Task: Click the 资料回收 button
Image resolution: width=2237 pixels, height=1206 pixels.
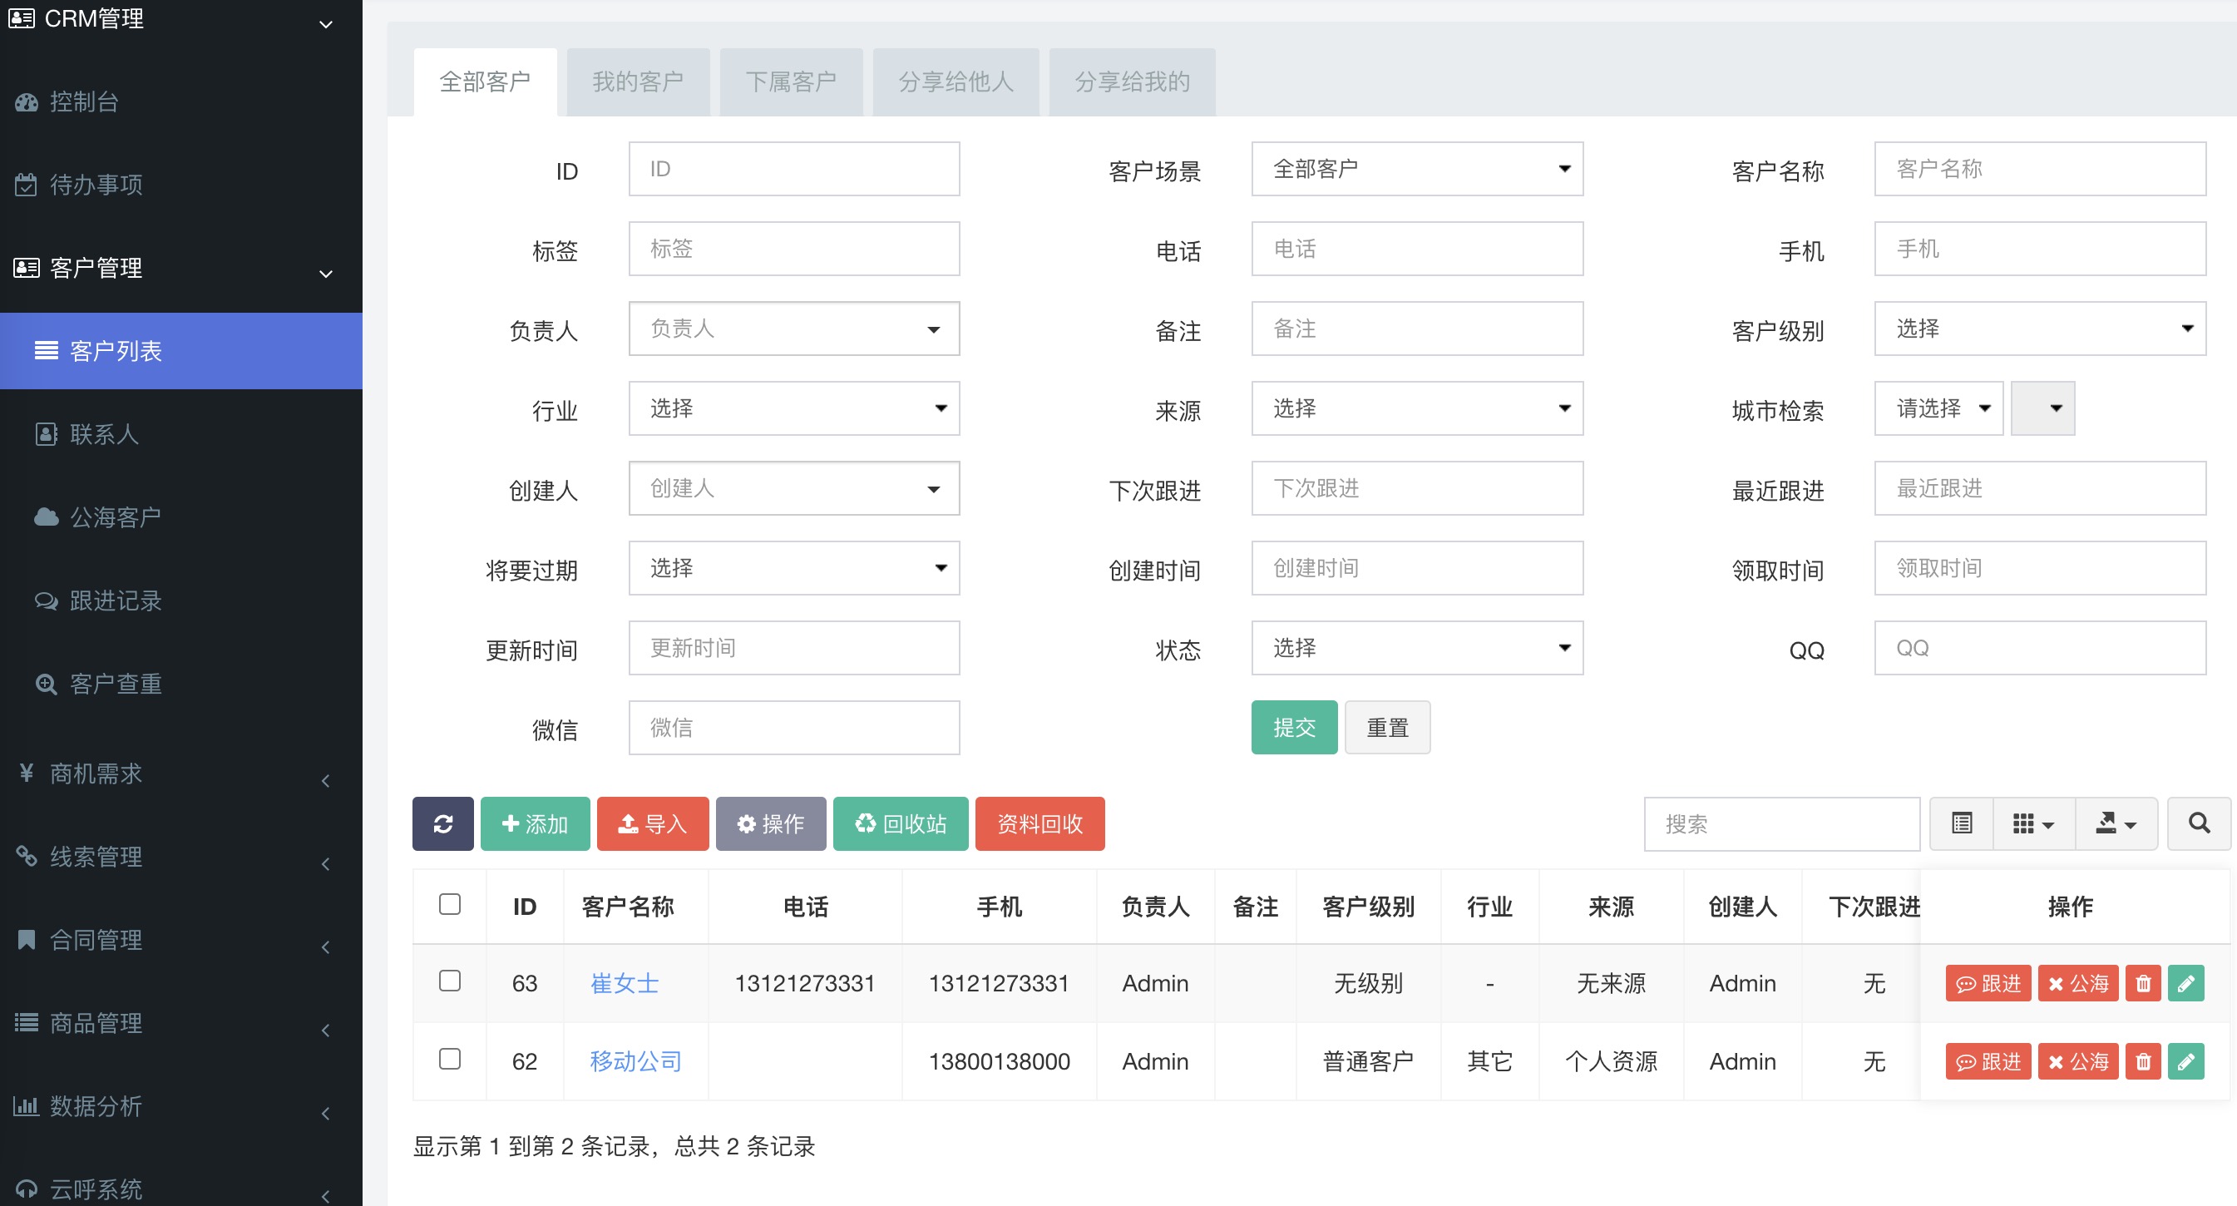Action: 1039,823
